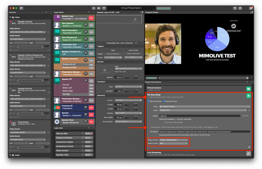Open Scaling Max. Height dropdown
262x169 pixels.
(x=128, y=113)
